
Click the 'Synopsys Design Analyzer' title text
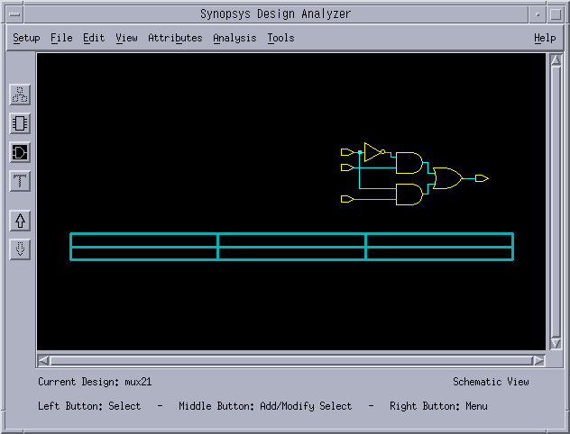coord(276,14)
